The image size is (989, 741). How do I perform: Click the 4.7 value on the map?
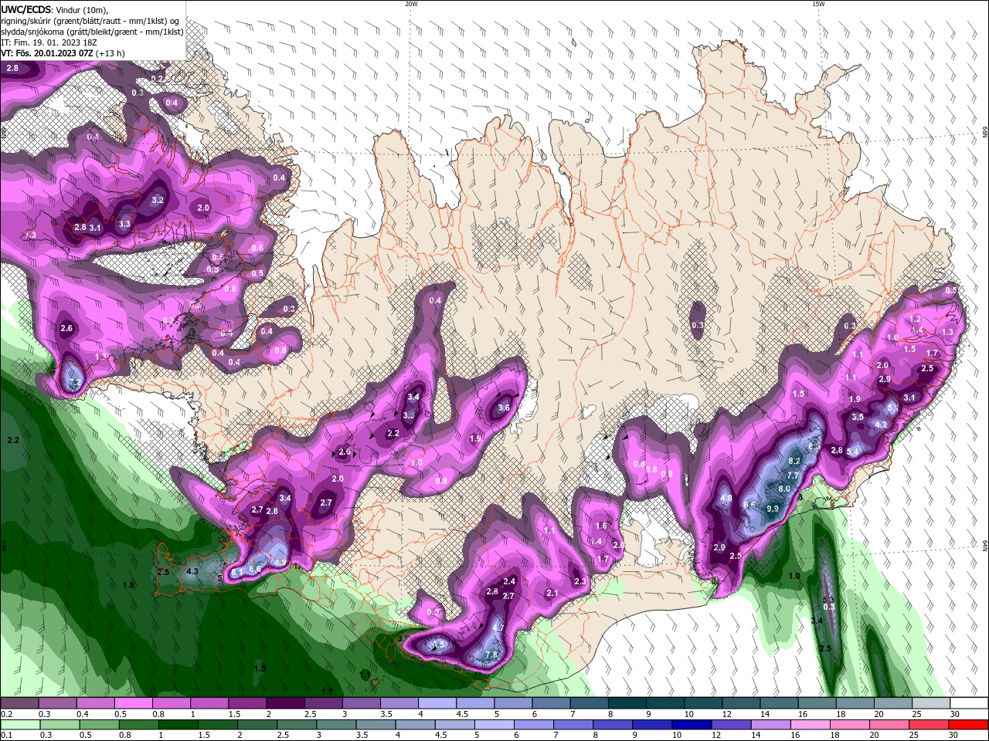pos(498,628)
